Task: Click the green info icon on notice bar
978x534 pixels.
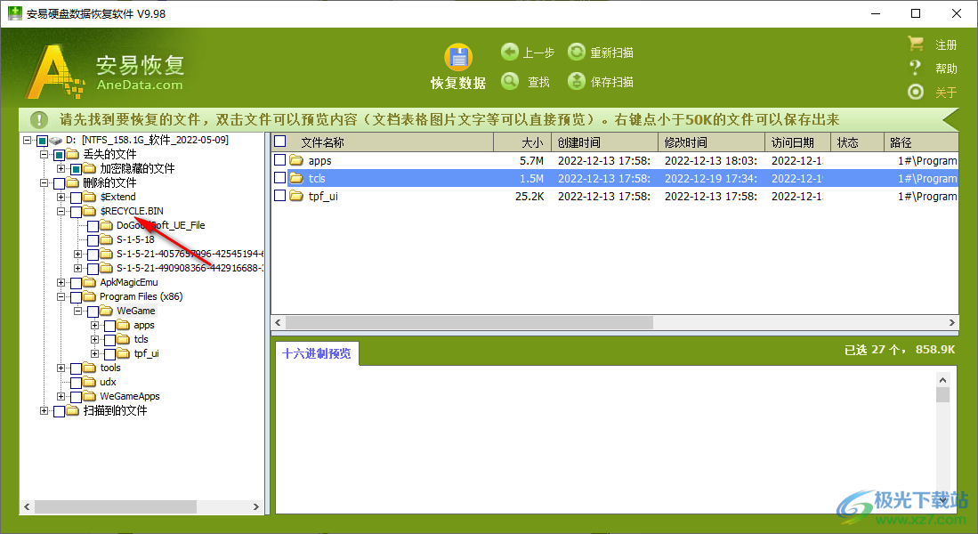Action: (39, 119)
